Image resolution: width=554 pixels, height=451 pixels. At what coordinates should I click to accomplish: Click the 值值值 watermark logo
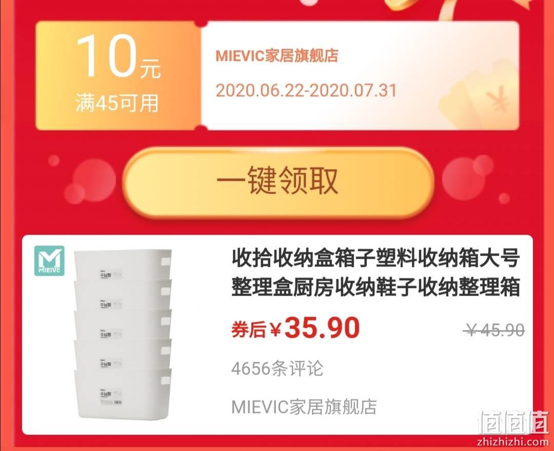(x=513, y=422)
